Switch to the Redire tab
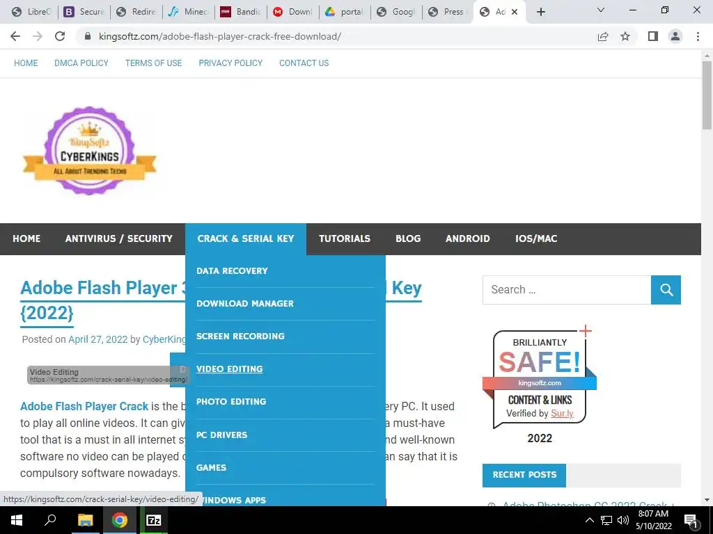Image resolution: width=713 pixels, height=534 pixels. point(136,12)
